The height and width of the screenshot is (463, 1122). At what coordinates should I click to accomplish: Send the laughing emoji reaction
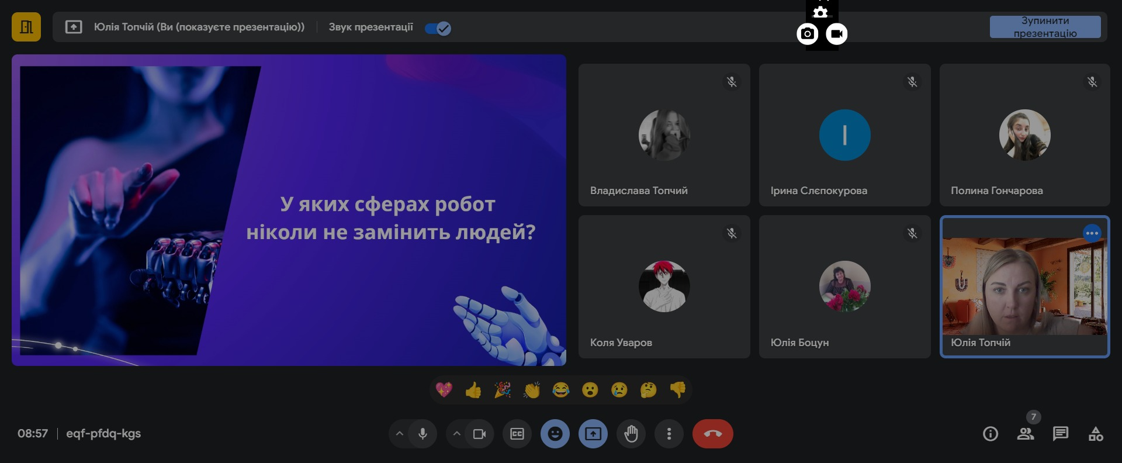coord(561,390)
